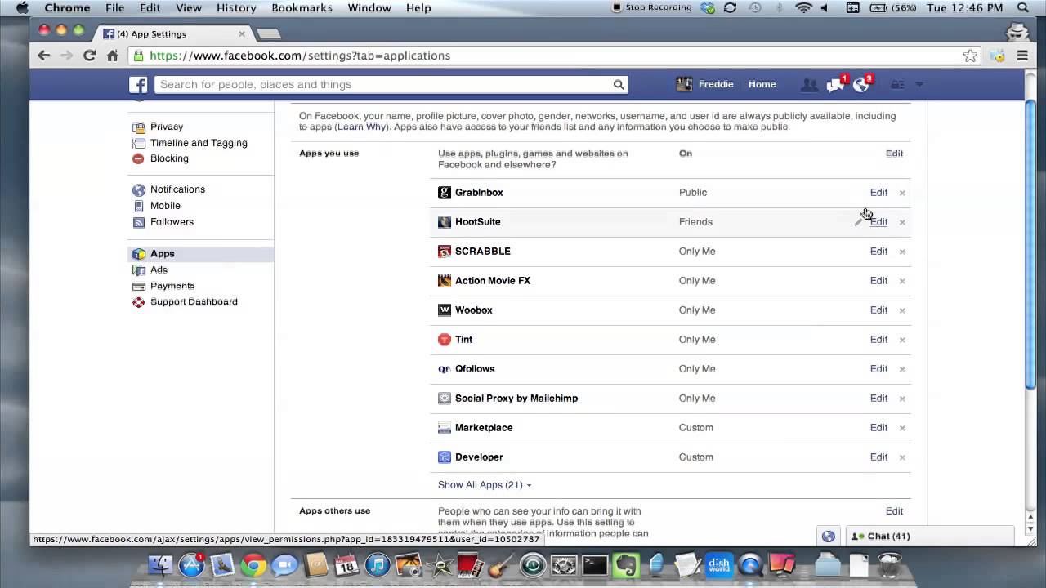1046x588 pixels.
Task: Expand Show All Apps (21)
Action: (x=485, y=485)
